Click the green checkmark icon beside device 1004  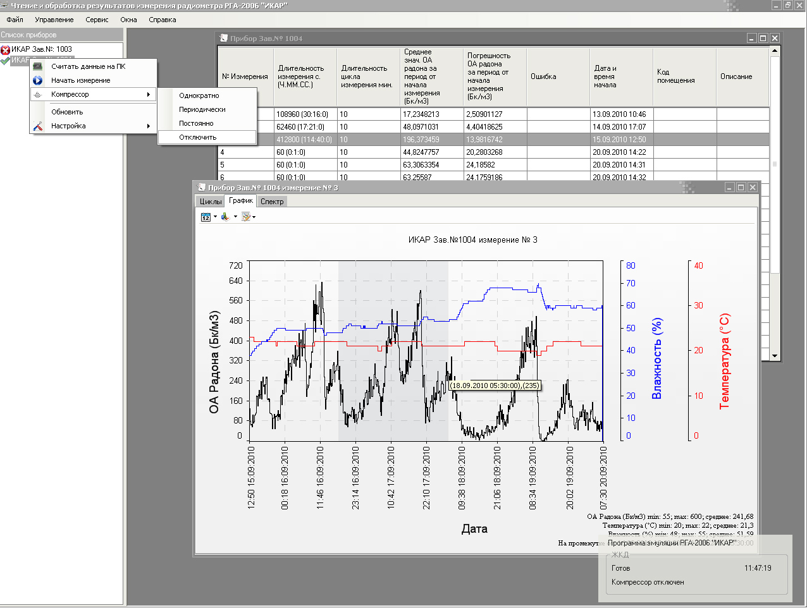pyautogui.click(x=5, y=61)
